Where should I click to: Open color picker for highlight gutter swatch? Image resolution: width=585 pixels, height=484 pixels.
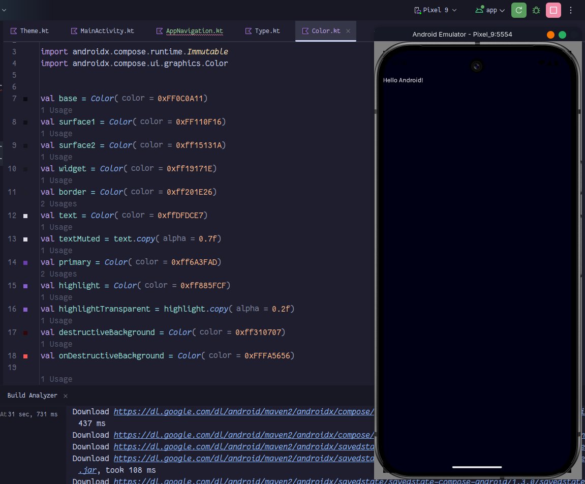coord(25,286)
